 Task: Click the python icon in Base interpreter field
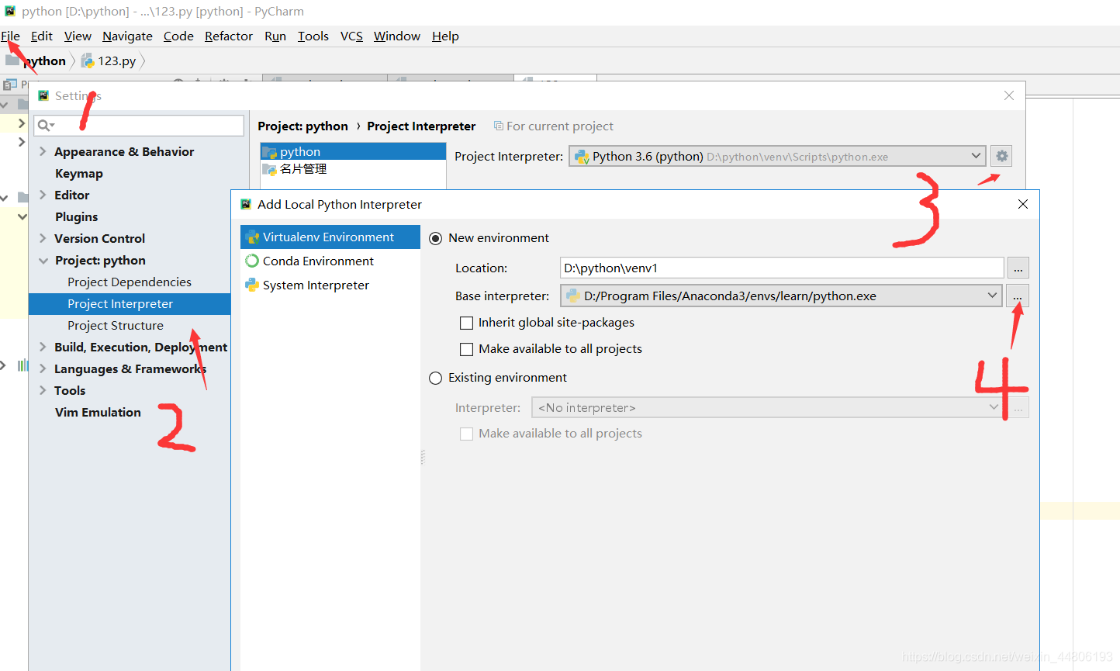pyautogui.click(x=572, y=296)
